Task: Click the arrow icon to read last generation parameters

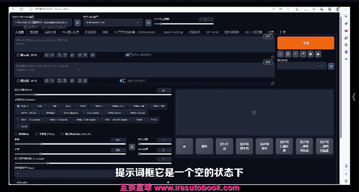Action: 281,54
